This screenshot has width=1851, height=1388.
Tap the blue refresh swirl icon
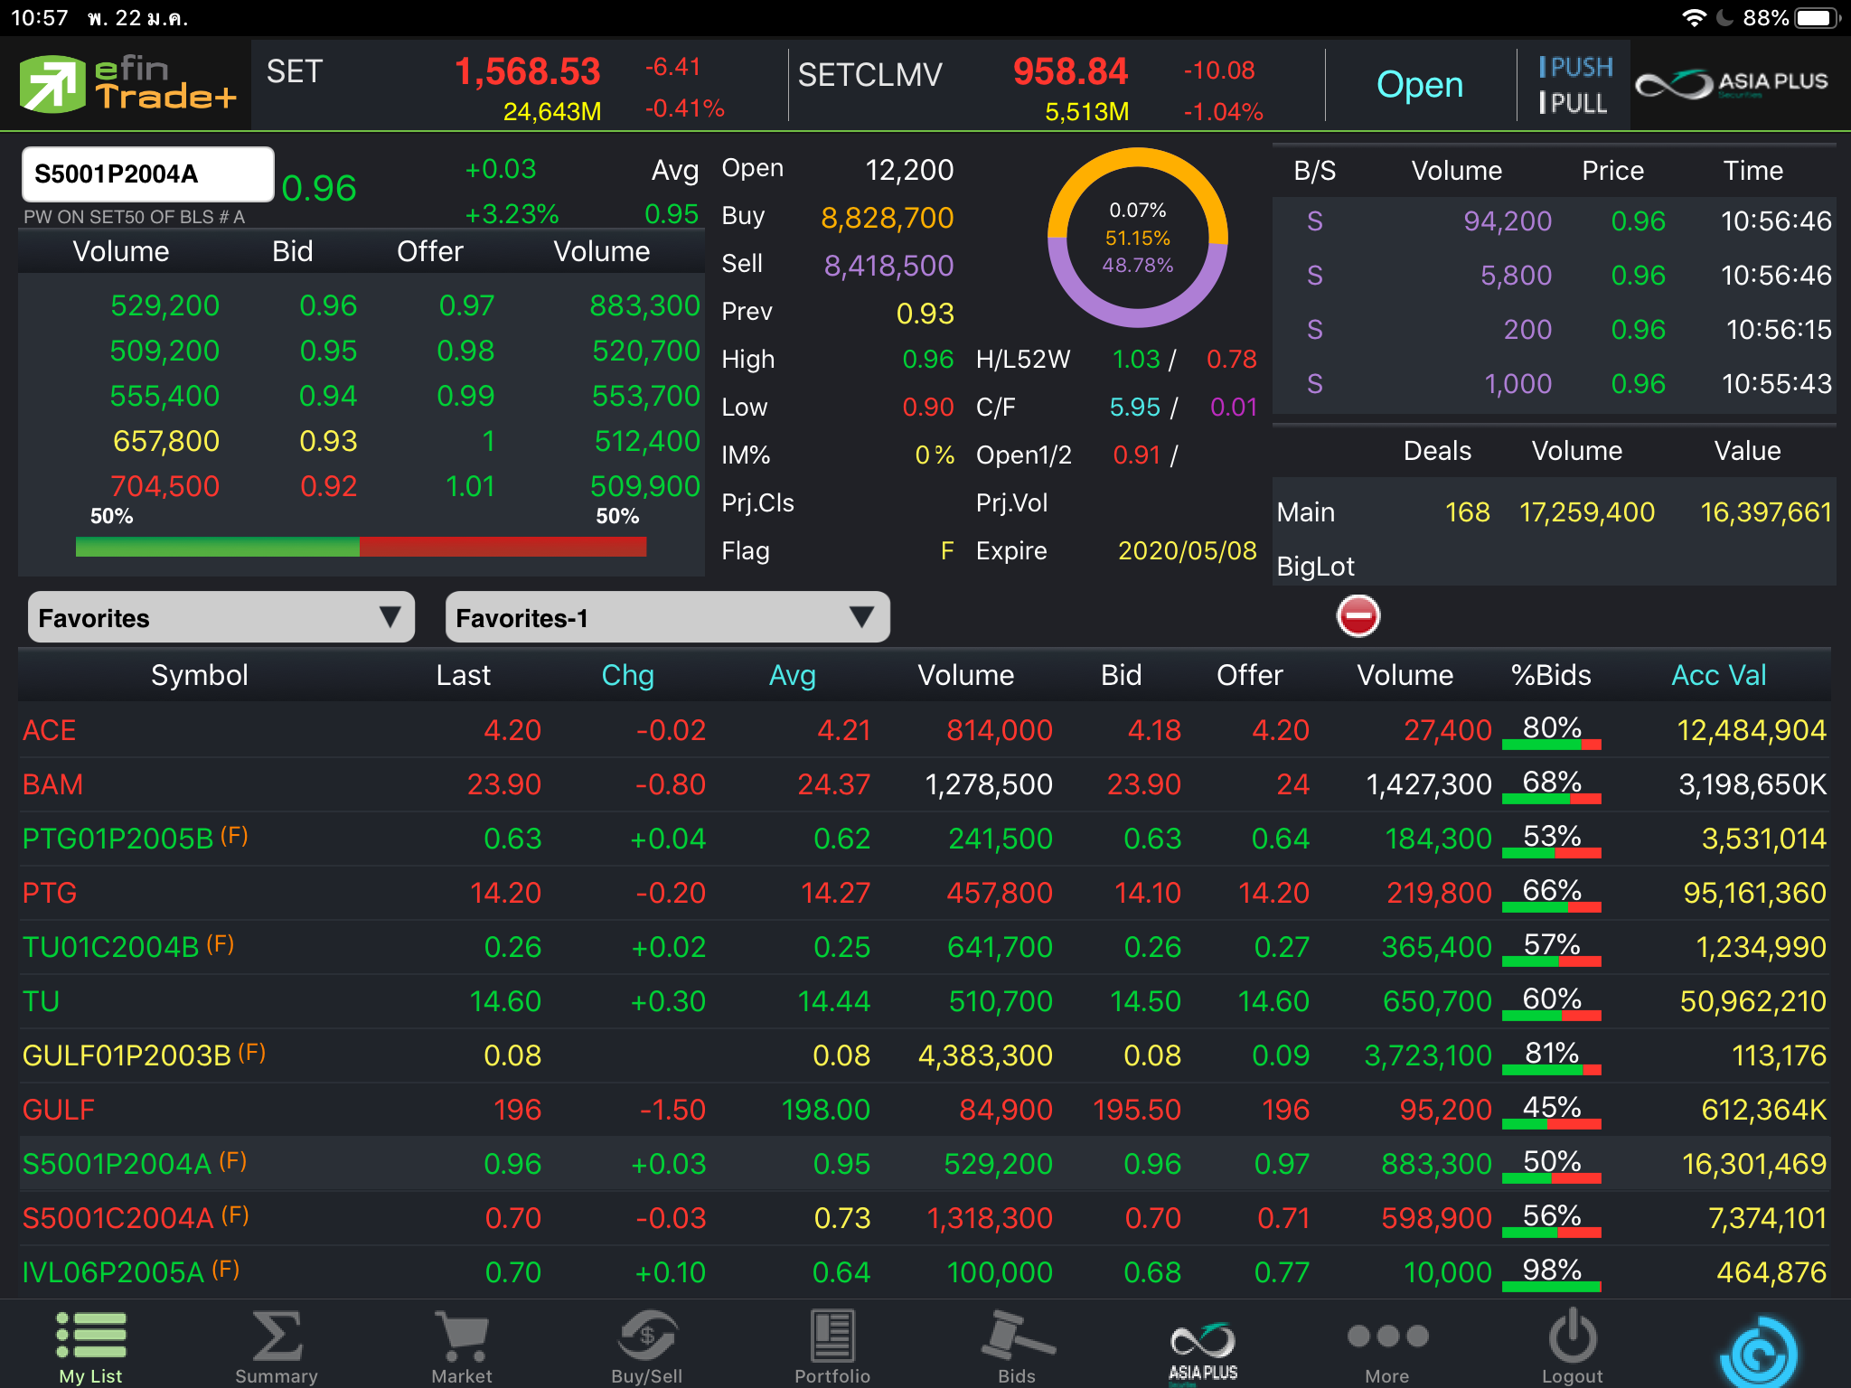(1758, 1352)
